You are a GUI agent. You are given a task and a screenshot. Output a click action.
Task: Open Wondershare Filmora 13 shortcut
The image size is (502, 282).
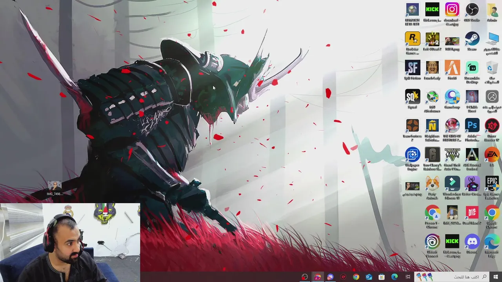click(452, 188)
